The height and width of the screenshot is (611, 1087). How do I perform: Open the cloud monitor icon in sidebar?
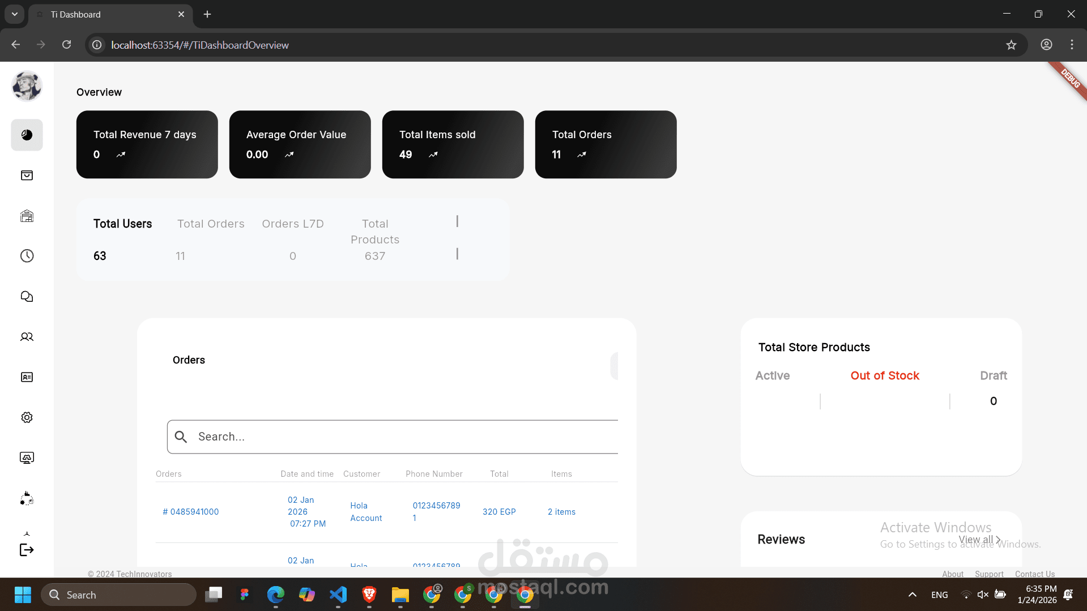point(27,458)
